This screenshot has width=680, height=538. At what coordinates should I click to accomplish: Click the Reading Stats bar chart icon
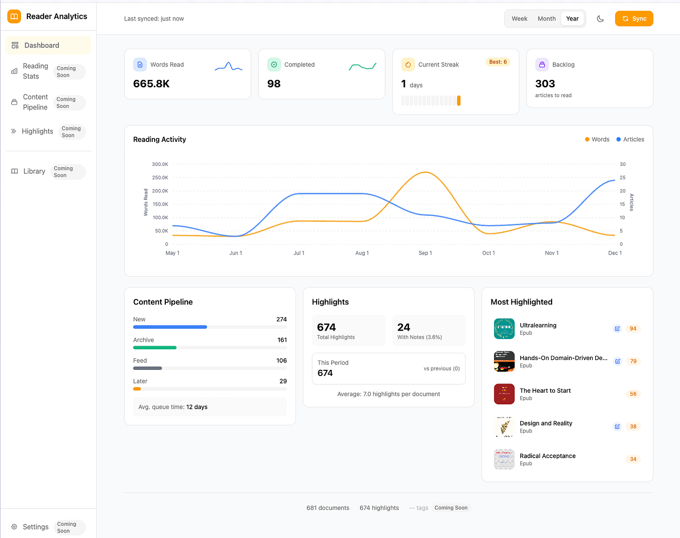(x=14, y=71)
